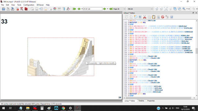The height and width of the screenshot is (111, 198).
Task: Open print preview via the magnifier document icon
Action: [x=22, y=9]
